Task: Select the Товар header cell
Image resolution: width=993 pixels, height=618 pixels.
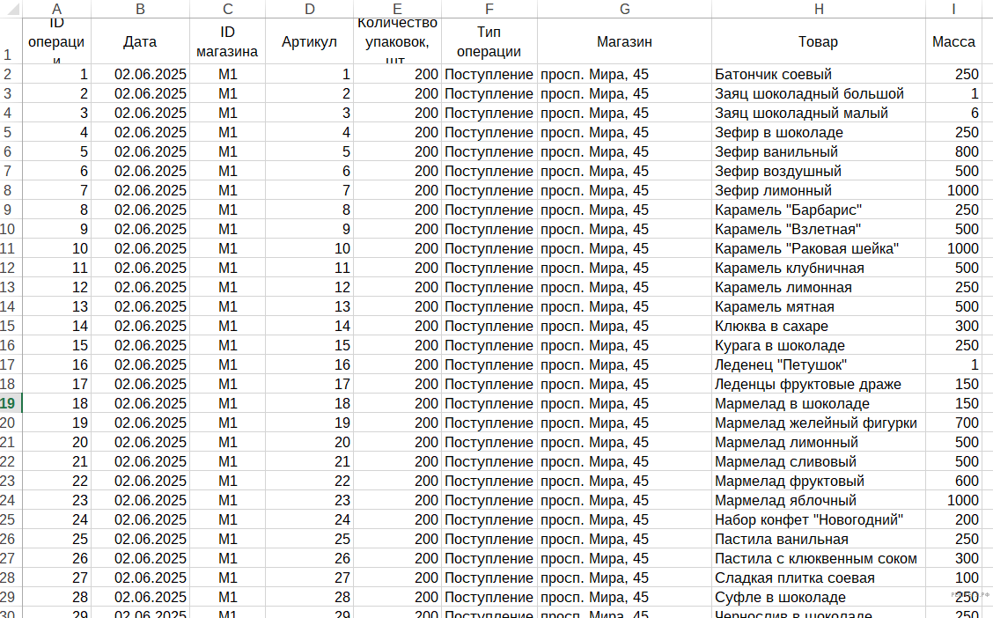Action: pos(818,41)
